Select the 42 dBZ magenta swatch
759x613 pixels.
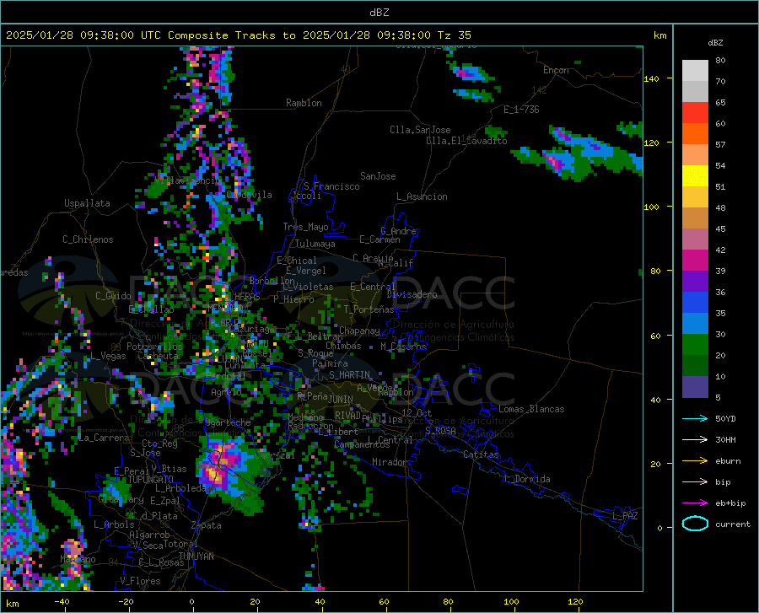point(695,261)
